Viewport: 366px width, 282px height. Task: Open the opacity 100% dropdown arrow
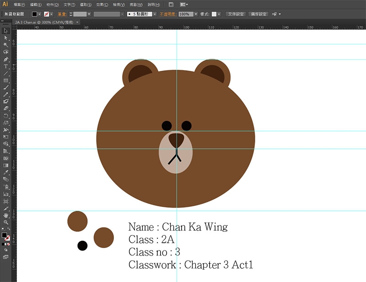pyautogui.click(x=196, y=14)
